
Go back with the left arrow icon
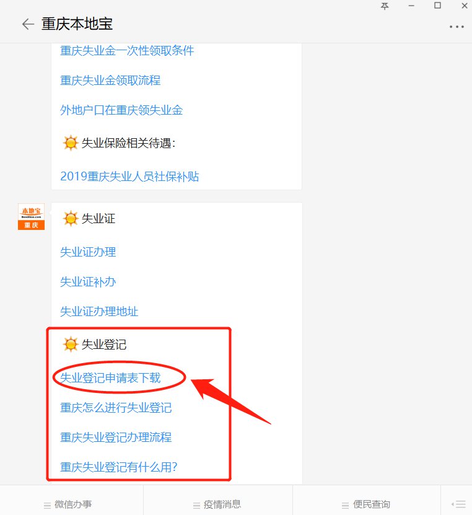coord(28,24)
